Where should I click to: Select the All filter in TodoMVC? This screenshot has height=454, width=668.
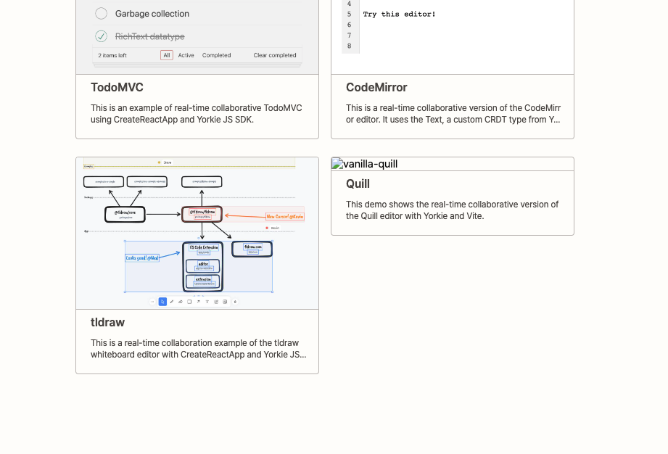coord(165,55)
